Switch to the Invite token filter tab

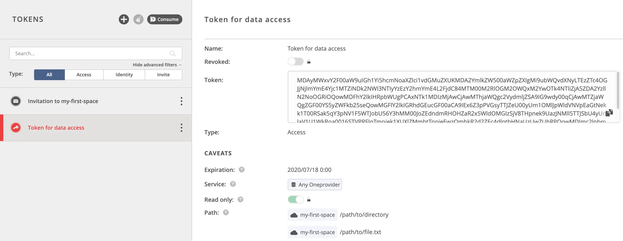coord(163,74)
